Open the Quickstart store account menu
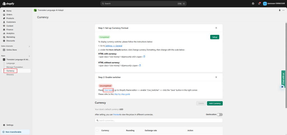 pyautogui.click(x=274, y=4)
